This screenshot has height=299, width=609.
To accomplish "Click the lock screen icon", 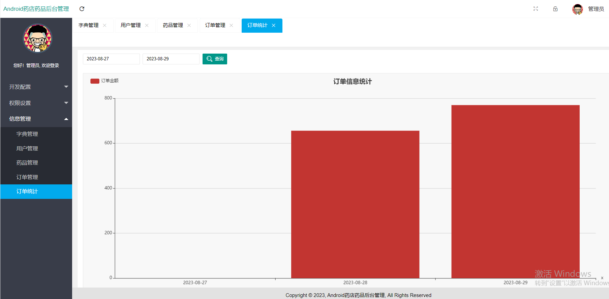I will click(x=555, y=9).
